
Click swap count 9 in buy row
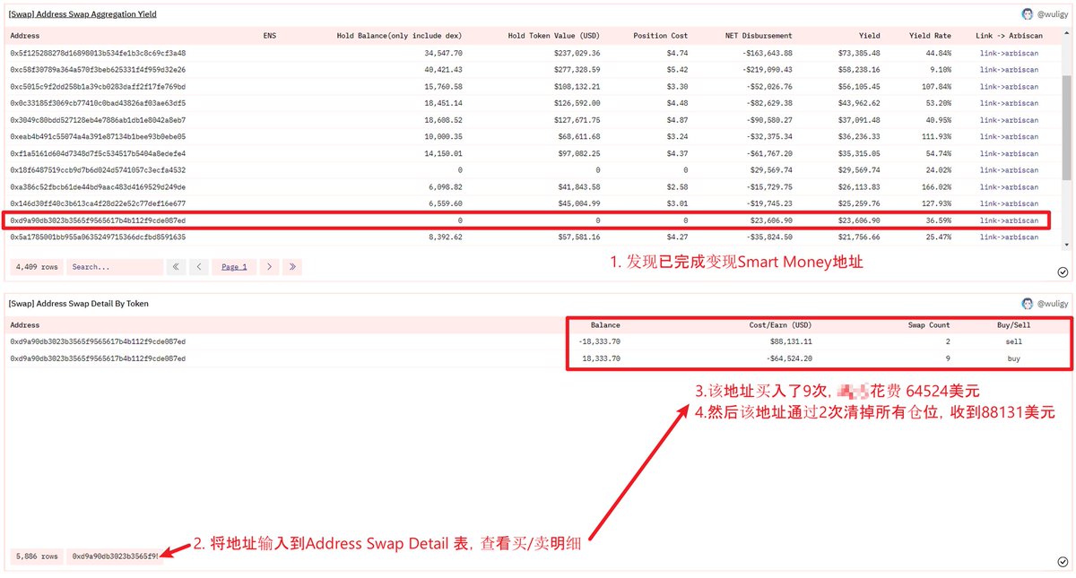pos(948,358)
